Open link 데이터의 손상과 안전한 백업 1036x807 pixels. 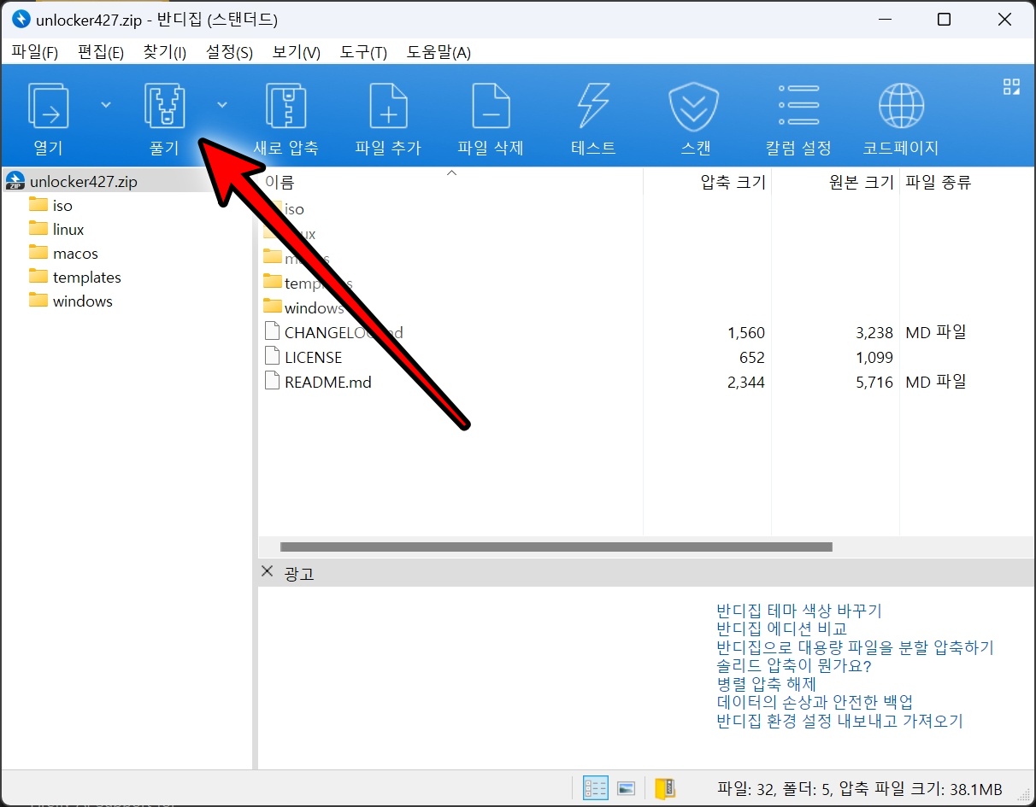[x=815, y=702]
